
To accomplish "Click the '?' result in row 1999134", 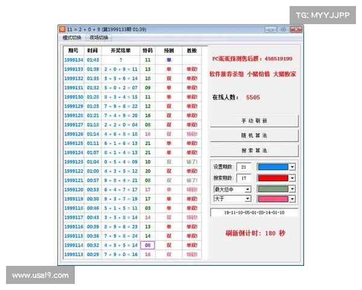I will click(x=121, y=60).
